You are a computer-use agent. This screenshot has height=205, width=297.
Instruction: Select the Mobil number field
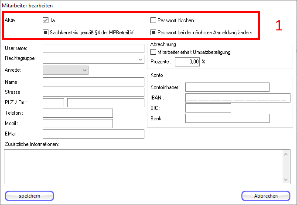click(x=78, y=123)
